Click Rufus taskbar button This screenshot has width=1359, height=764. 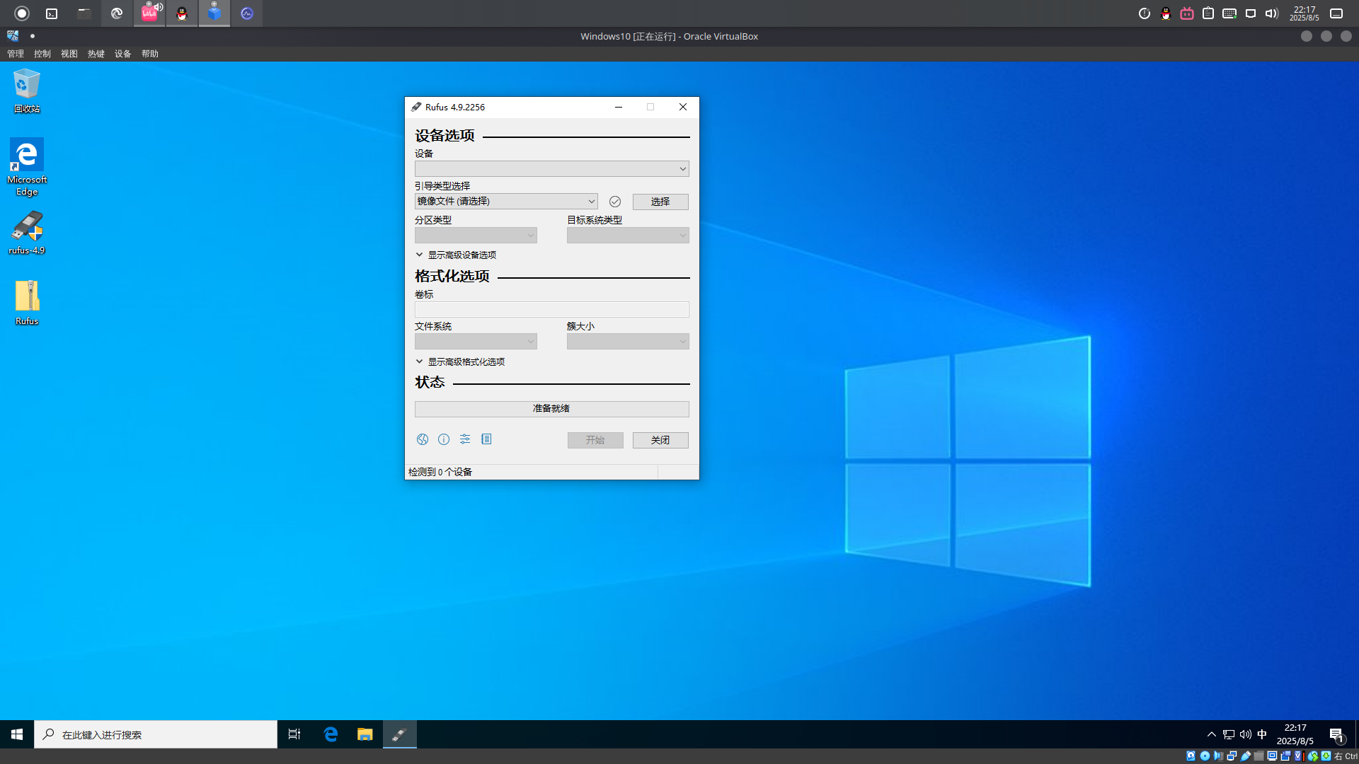point(400,734)
